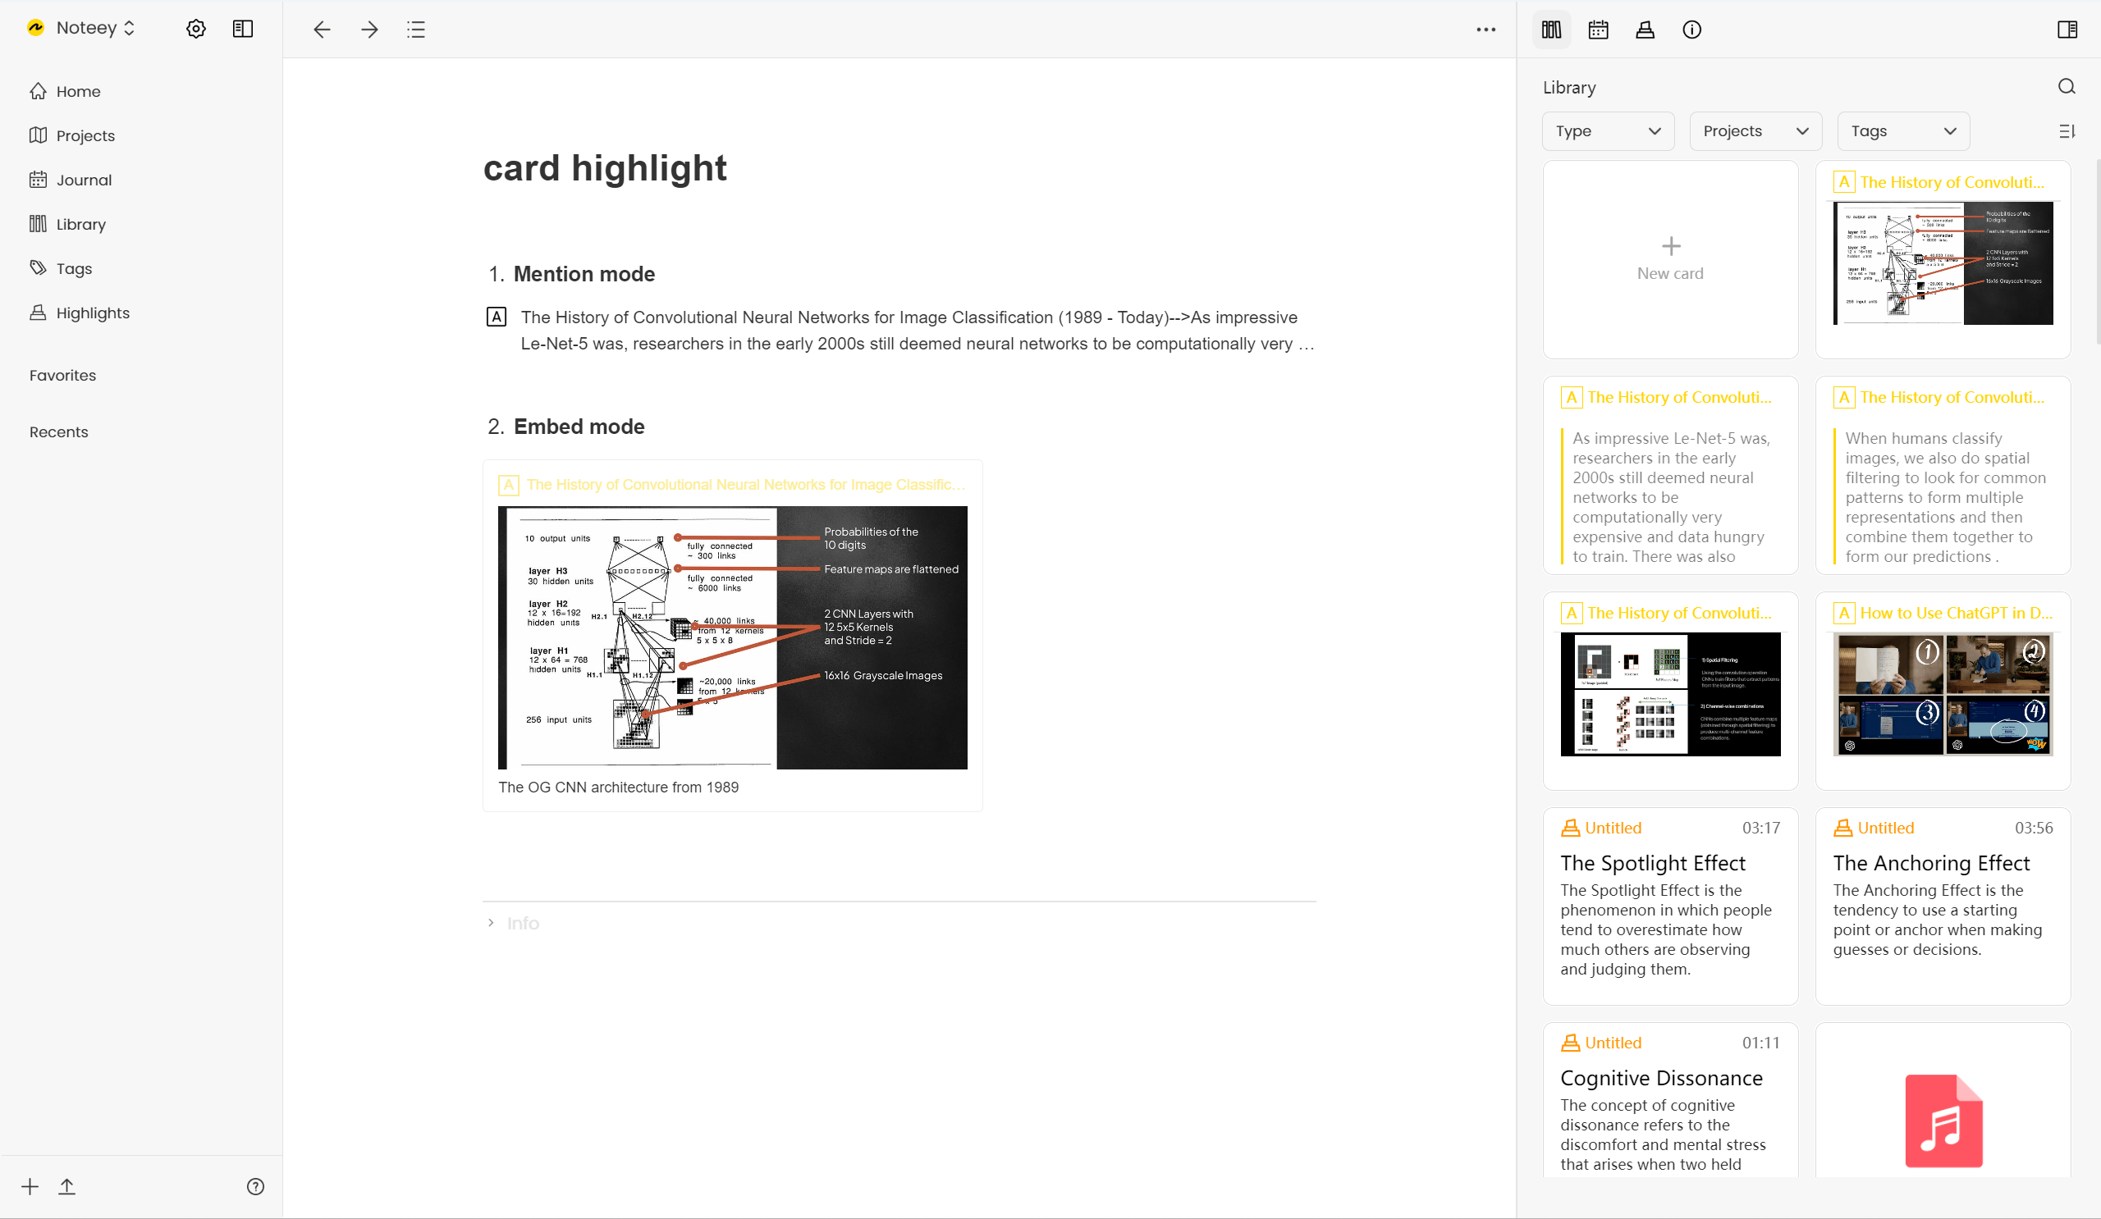The width and height of the screenshot is (2101, 1219).
Task: Select Favorites in the sidebar
Action: [62, 375]
